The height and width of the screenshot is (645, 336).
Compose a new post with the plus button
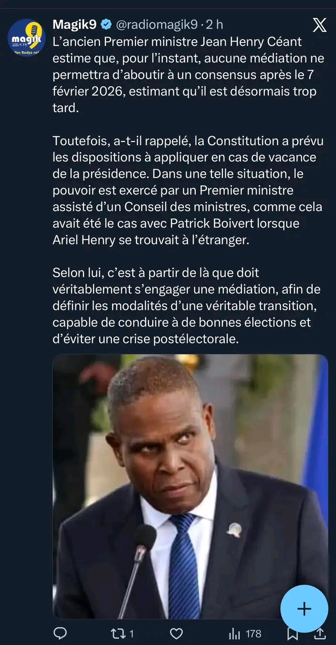[304, 609]
